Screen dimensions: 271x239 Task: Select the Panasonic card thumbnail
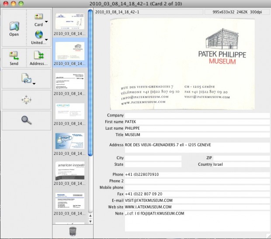[x=70, y=201]
